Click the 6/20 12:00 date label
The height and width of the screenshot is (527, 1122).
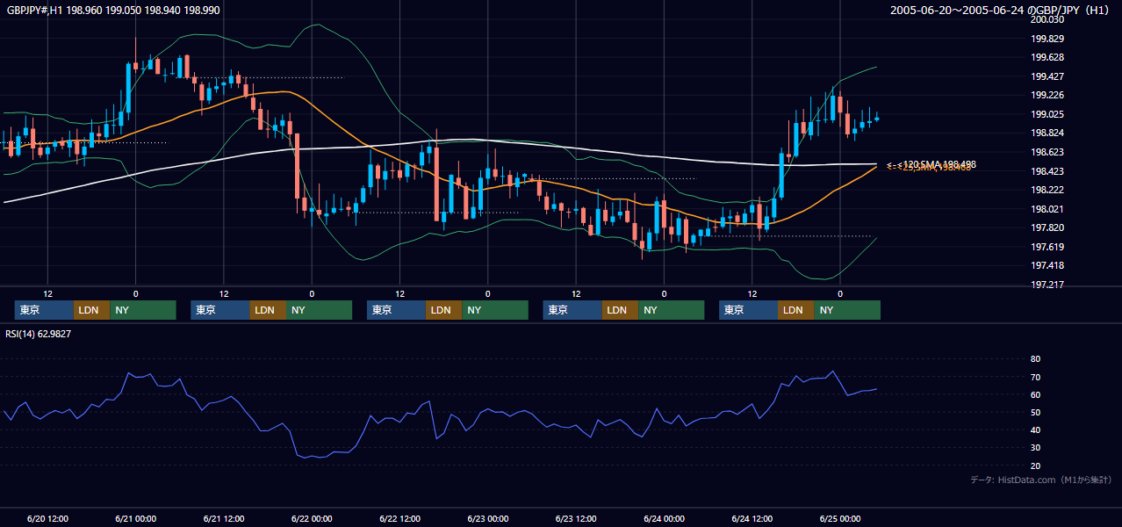[x=47, y=518]
